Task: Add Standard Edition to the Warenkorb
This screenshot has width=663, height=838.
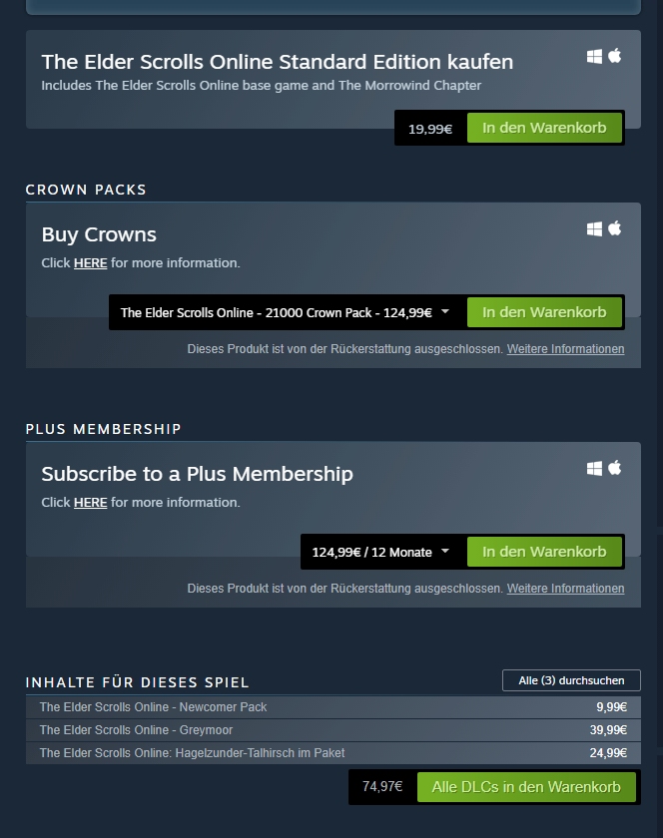Action: [544, 128]
